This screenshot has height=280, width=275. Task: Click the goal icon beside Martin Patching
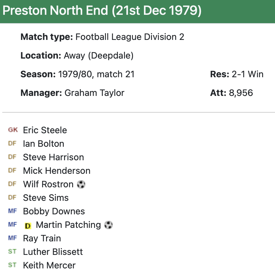pos(109,225)
